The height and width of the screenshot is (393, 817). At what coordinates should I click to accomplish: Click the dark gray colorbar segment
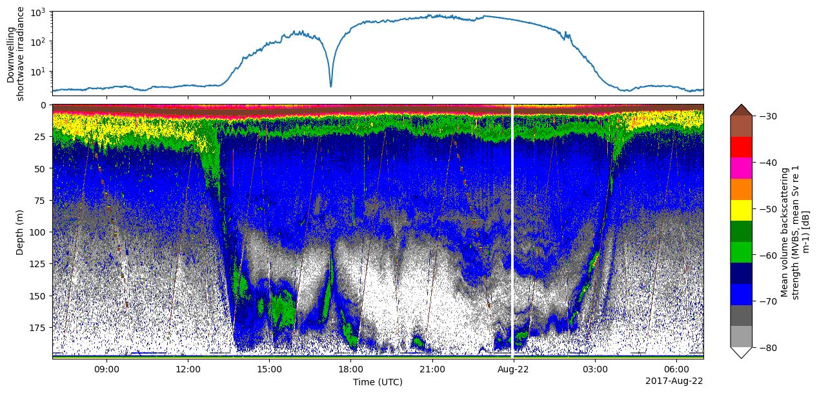741,316
